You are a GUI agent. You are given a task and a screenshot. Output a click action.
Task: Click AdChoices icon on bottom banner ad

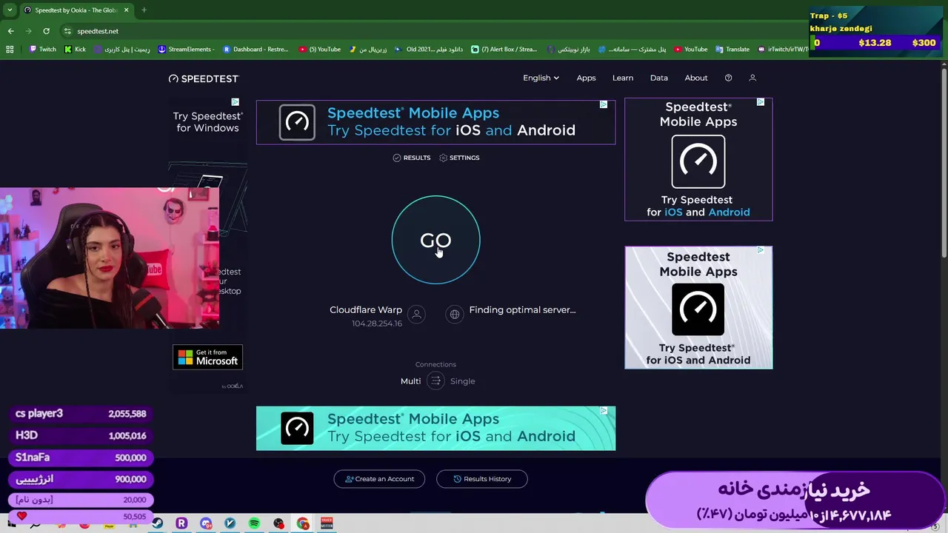(x=604, y=410)
